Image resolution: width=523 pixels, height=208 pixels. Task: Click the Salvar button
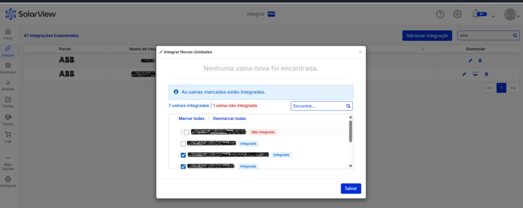(x=351, y=189)
